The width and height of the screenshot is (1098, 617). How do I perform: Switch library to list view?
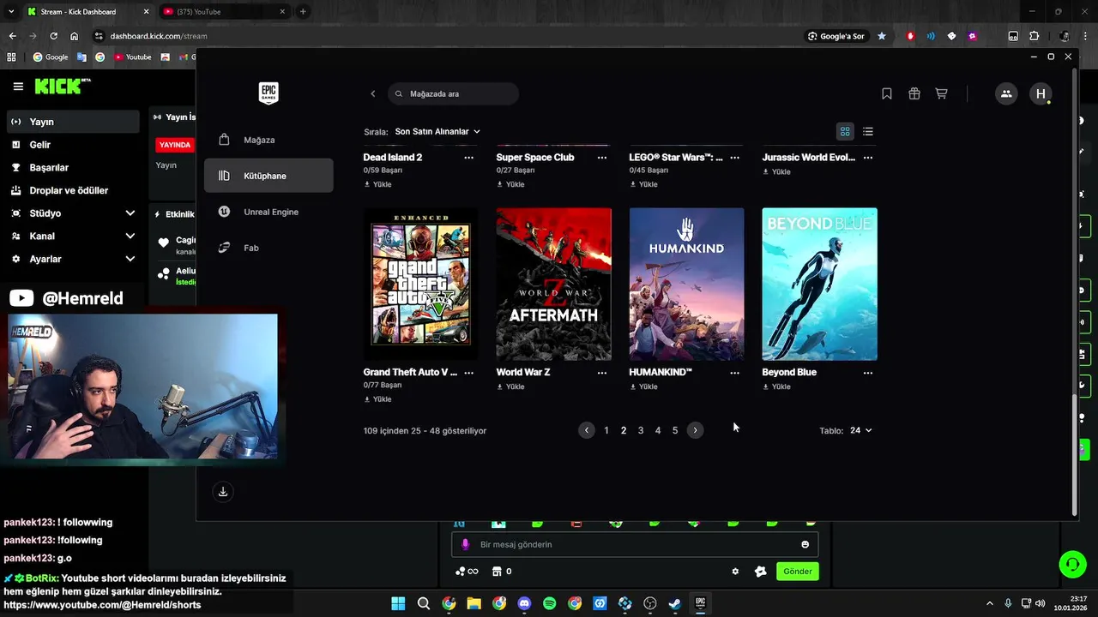(x=868, y=131)
